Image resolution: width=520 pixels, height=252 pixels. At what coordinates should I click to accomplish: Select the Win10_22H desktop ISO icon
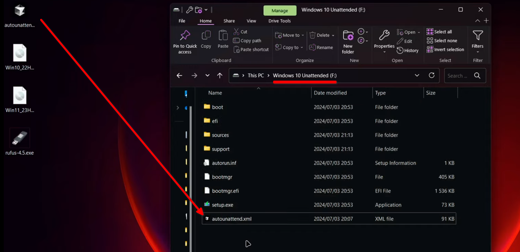pyautogui.click(x=19, y=57)
